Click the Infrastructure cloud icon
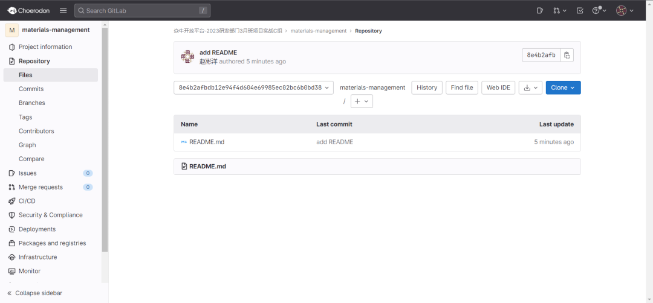This screenshot has width=653, height=303. pos(11,257)
